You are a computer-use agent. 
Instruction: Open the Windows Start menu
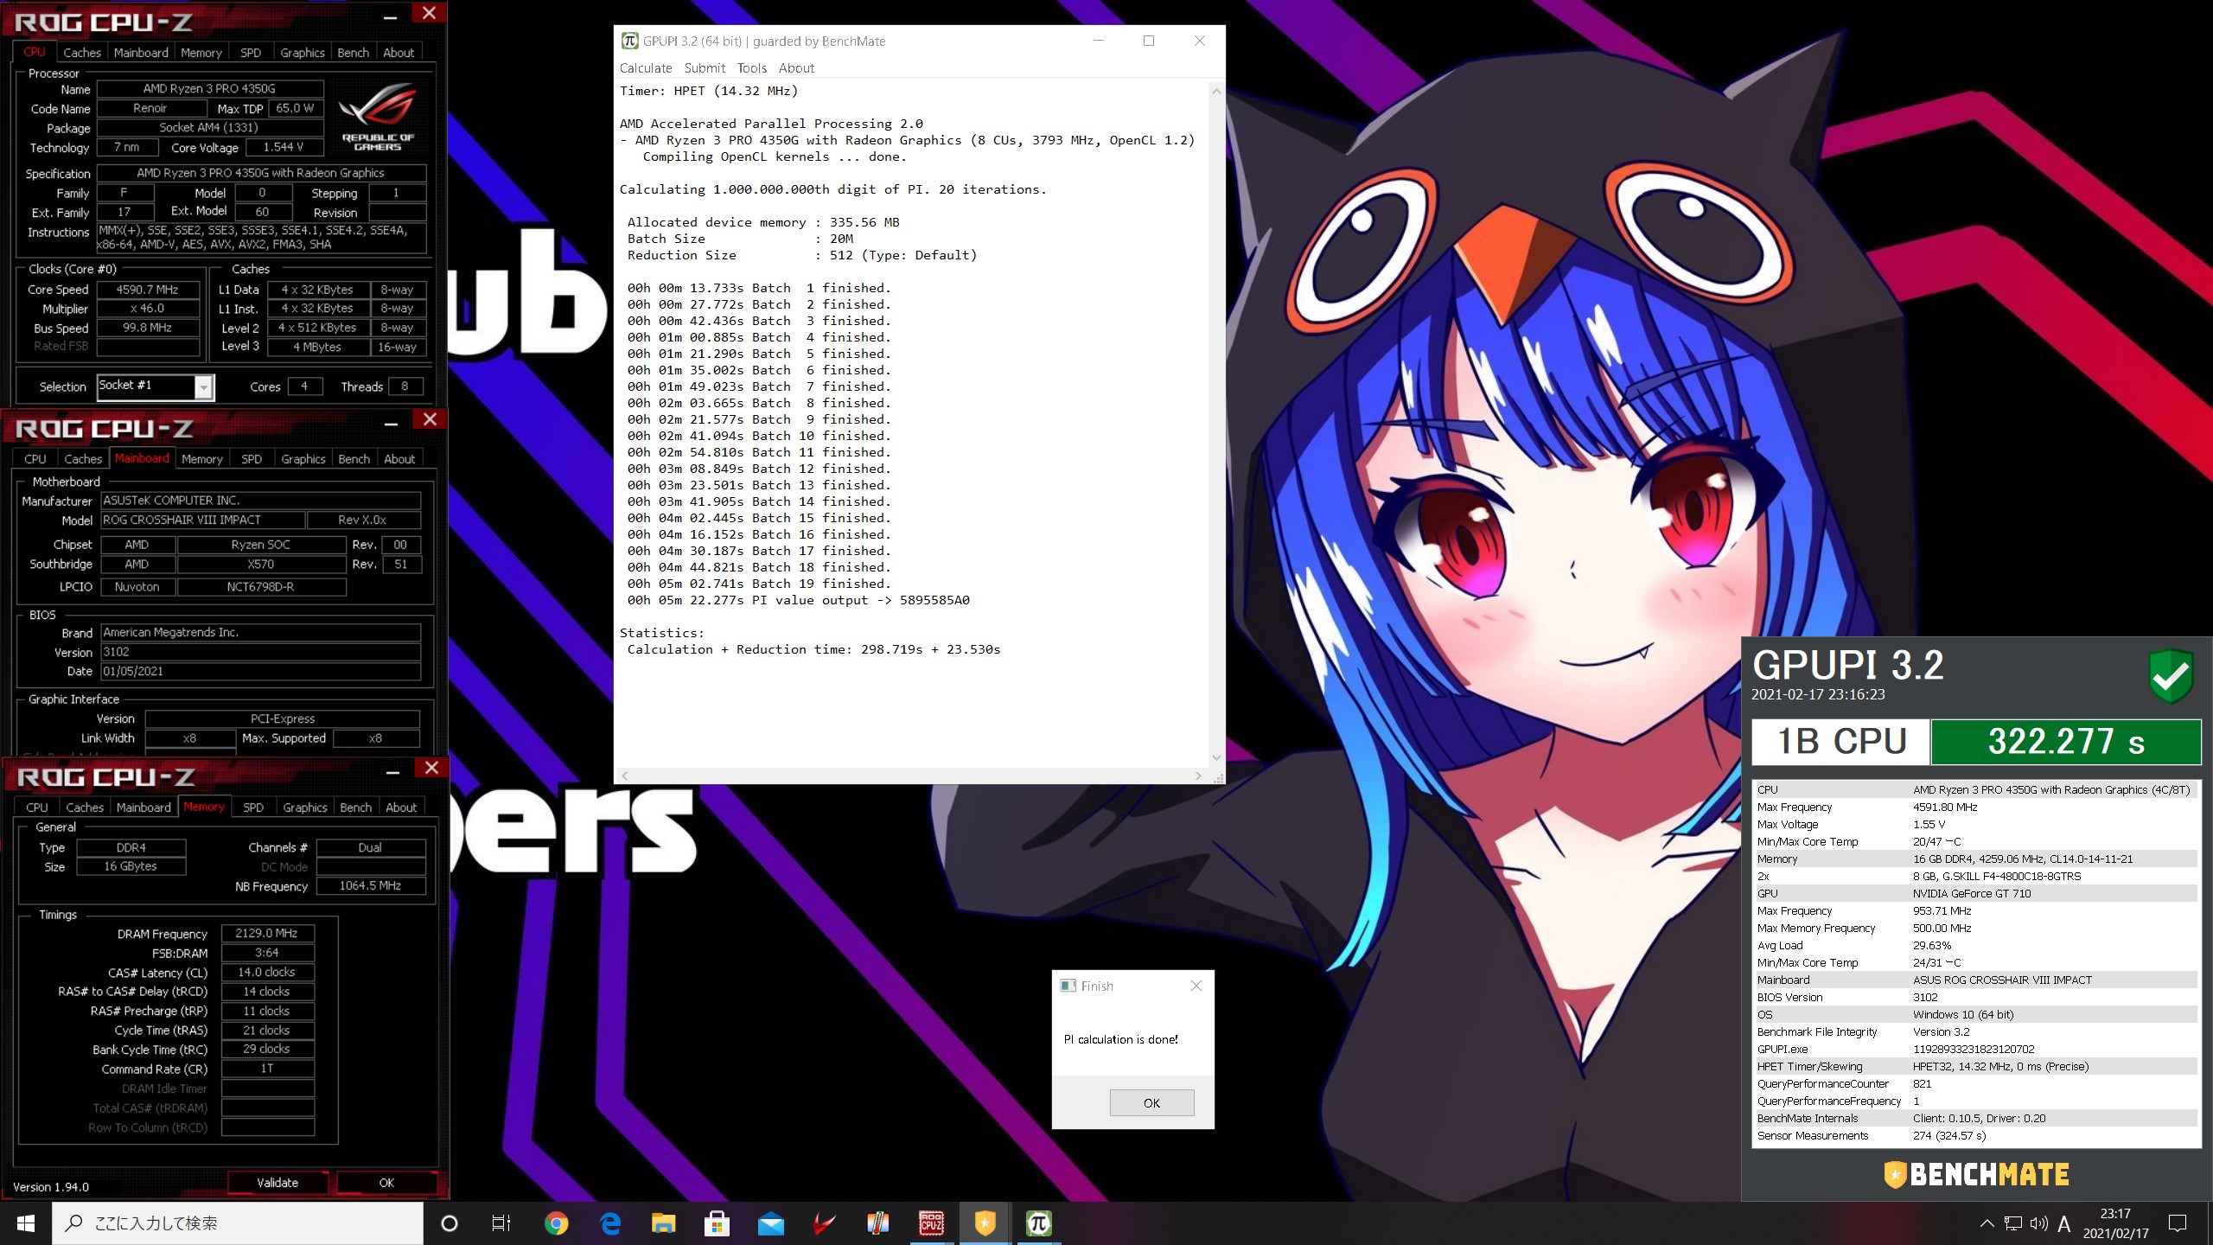26,1223
